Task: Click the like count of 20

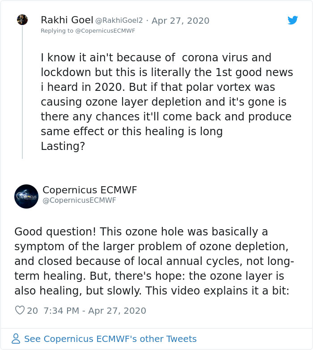Action: coord(32,311)
